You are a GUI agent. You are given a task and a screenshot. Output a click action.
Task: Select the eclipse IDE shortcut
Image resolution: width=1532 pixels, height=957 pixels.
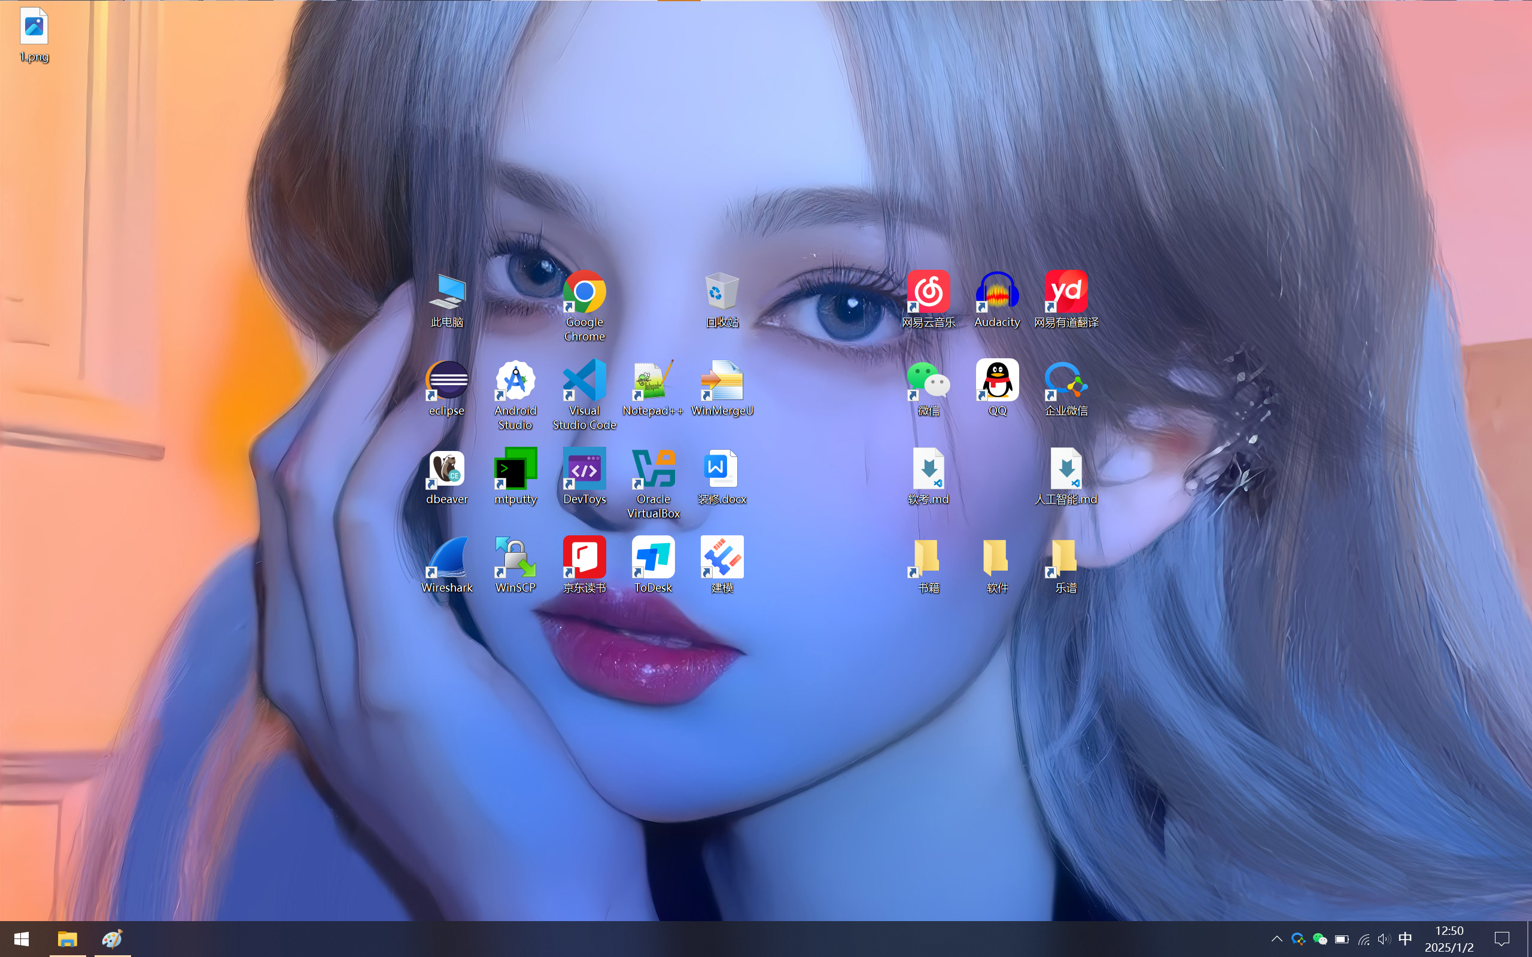[447, 389]
